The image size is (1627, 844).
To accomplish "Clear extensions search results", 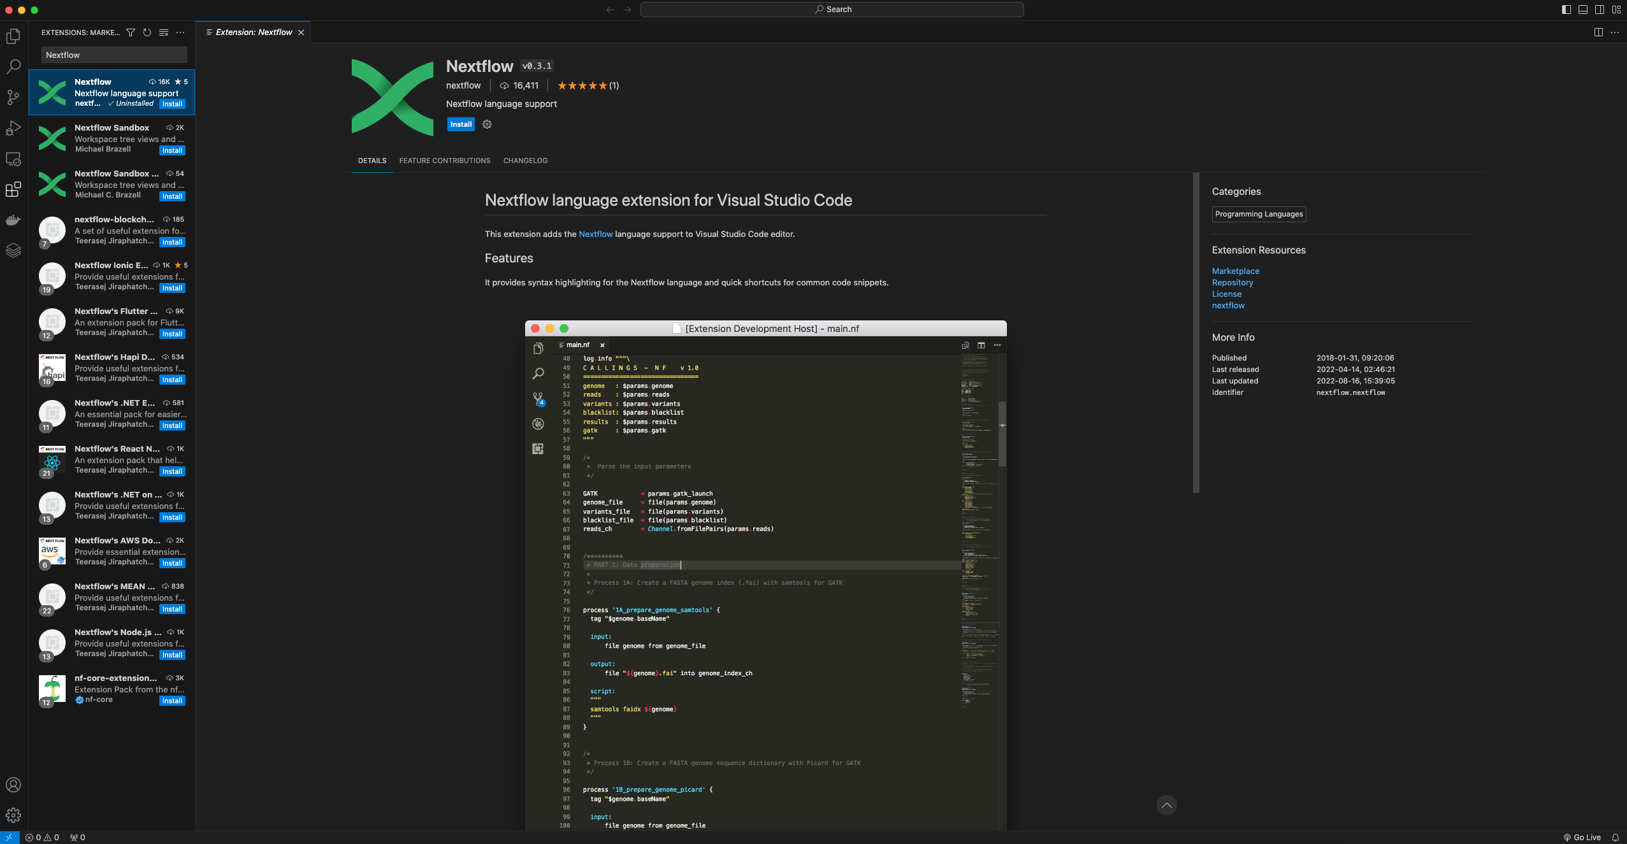I will tap(164, 32).
